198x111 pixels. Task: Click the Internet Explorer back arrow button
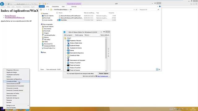click(x=2, y=4)
